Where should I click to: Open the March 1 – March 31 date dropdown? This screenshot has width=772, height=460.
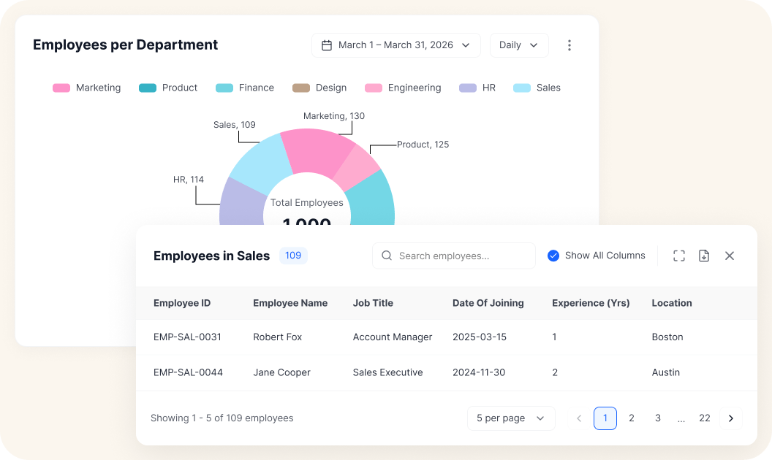[x=396, y=45]
